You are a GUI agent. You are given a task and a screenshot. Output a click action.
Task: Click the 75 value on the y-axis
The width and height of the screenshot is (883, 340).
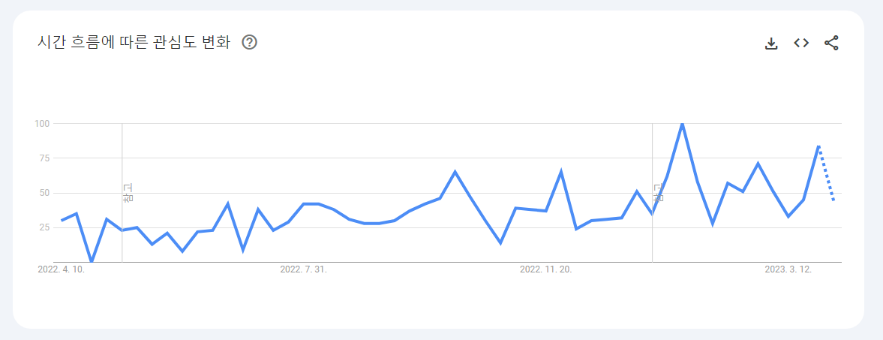pyautogui.click(x=46, y=158)
